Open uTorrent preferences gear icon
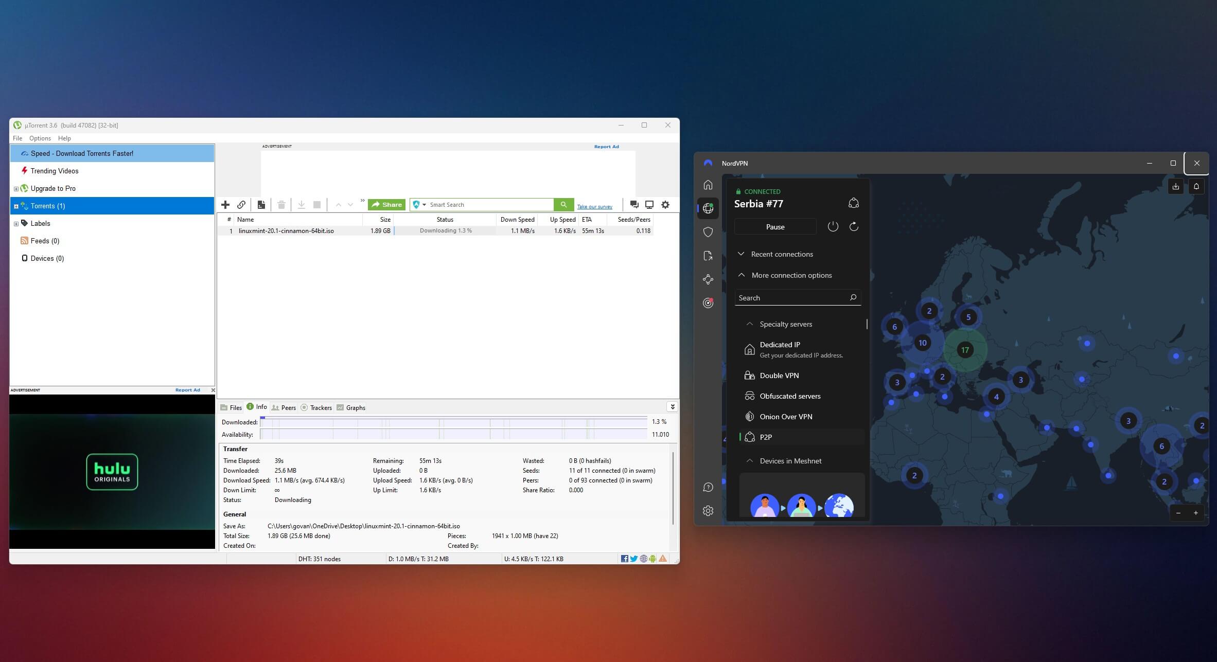The width and height of the screenshot is (1217, 662). point(665,205)
